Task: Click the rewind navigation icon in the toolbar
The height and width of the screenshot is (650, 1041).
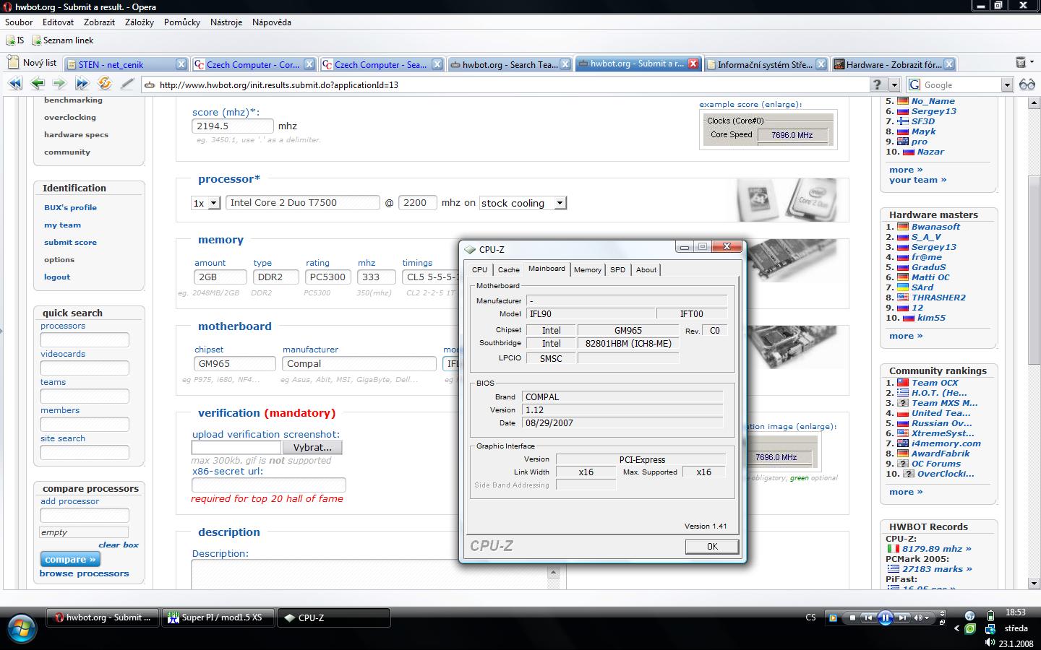Action: click(14, 84)
